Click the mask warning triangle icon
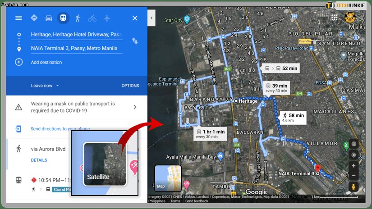Screen dimensions: 372x209 18,107
